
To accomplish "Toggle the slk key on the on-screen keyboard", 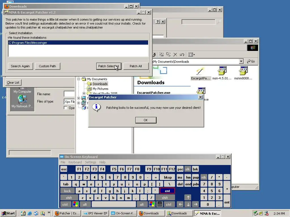I will 187,169.
